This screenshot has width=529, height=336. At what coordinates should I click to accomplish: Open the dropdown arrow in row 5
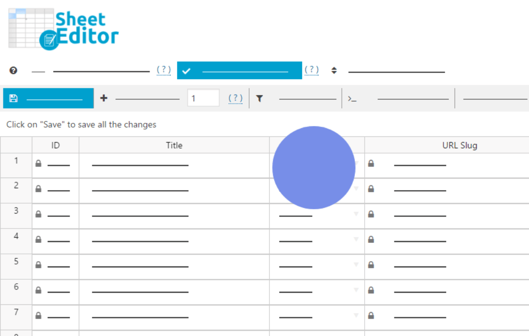coord(356,264)
